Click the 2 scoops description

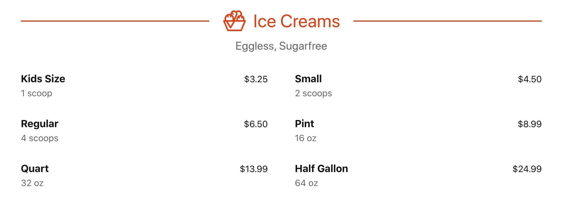(313, 93)
